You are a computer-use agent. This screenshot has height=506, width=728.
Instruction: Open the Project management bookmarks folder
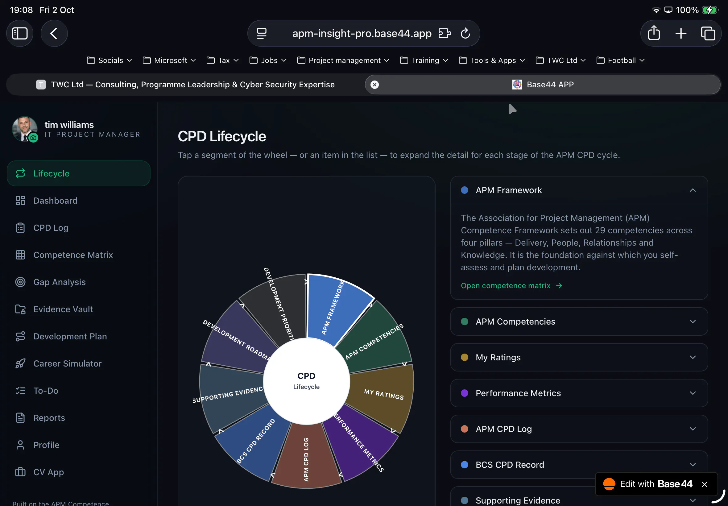click(x=343, y=60)
